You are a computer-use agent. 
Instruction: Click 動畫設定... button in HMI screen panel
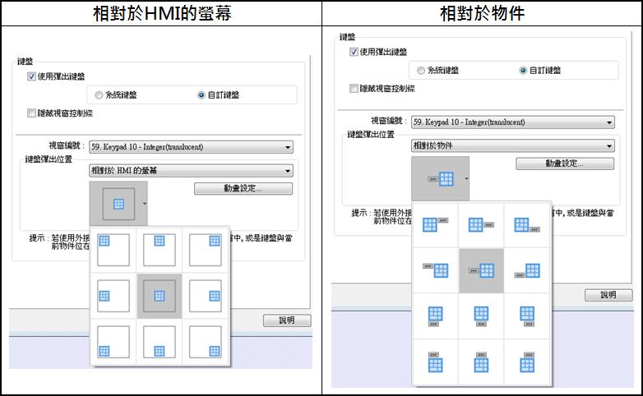pyautogui.click(x=243, y=189)
